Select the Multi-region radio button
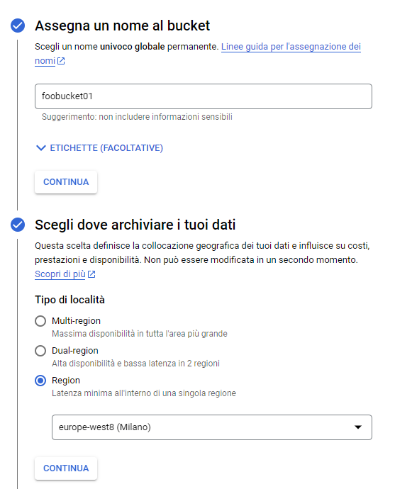 point(40,321)
